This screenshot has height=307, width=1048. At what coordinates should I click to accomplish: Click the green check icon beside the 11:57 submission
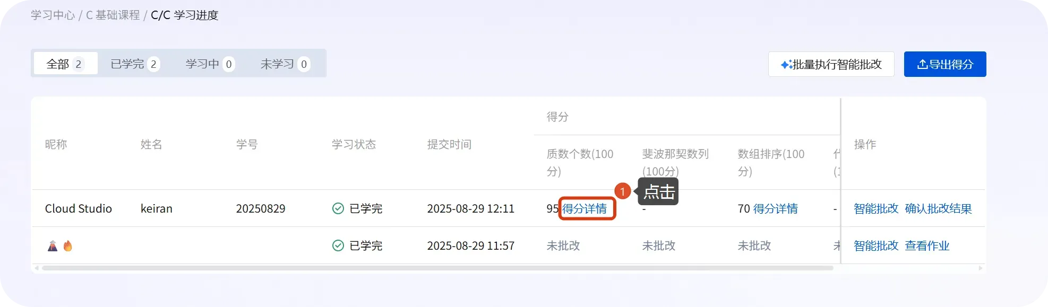(338, 245)
